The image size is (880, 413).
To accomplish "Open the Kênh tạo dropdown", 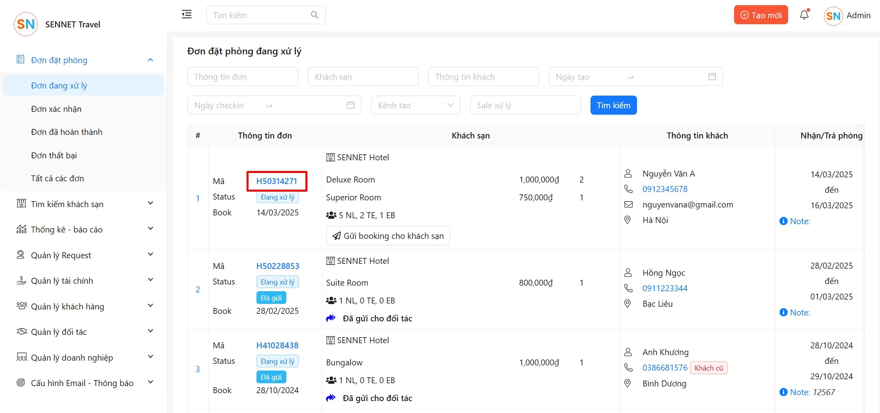I will coord(415,105).
